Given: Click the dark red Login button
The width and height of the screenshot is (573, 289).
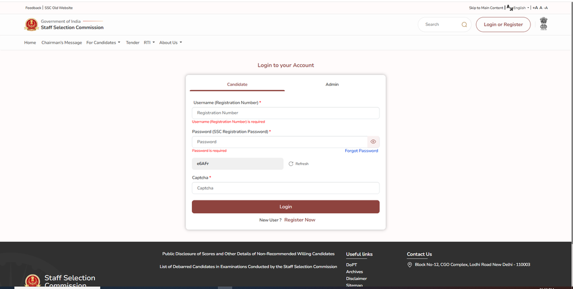Looking at the screenshot, I should click(x=285, y=207).
